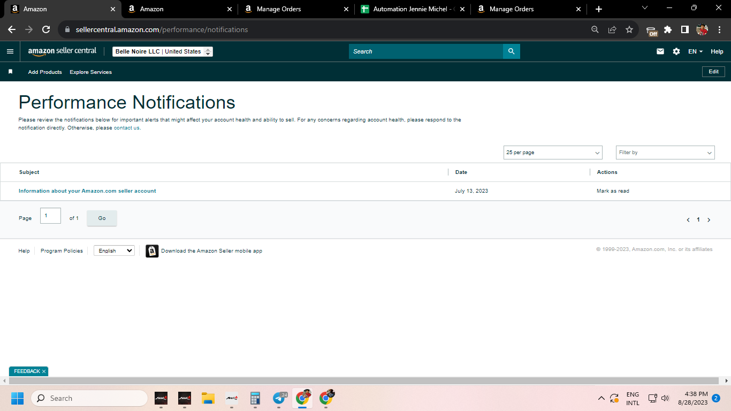Viewport: 731px width, 411px height.
Task: Dismiss the FEEDBACK tab with its X
Action: click(44, 371)
